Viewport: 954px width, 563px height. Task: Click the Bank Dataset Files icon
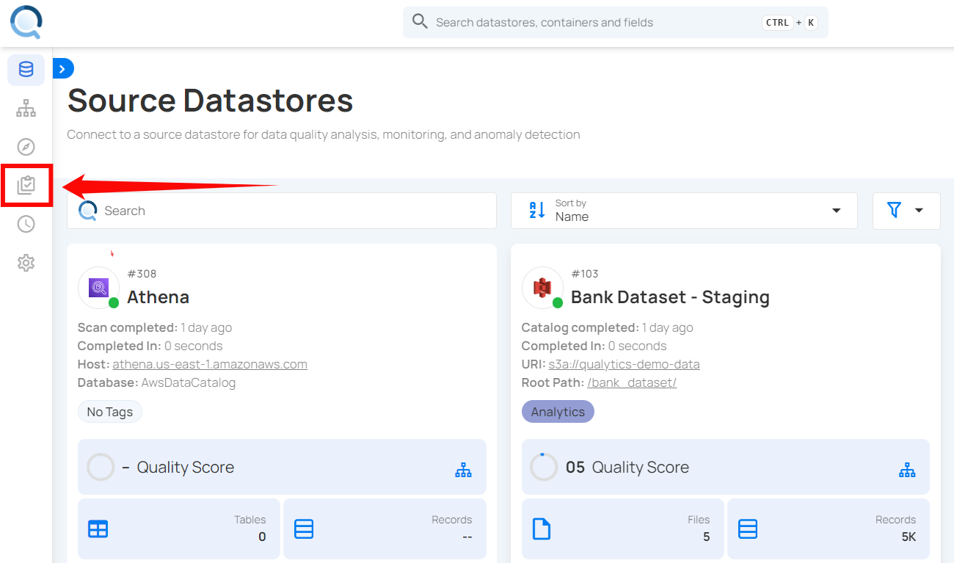(542, 529)
